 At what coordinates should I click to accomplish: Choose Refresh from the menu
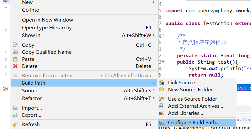pyautogui.click(x=84, y=124)
